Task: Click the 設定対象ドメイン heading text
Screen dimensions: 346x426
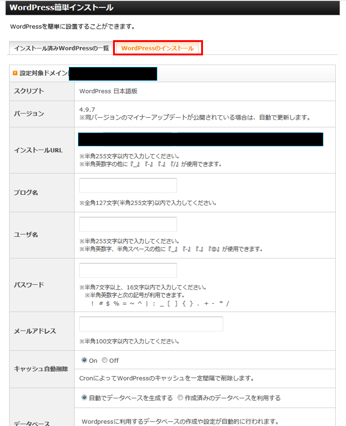Action: [44, 73]
